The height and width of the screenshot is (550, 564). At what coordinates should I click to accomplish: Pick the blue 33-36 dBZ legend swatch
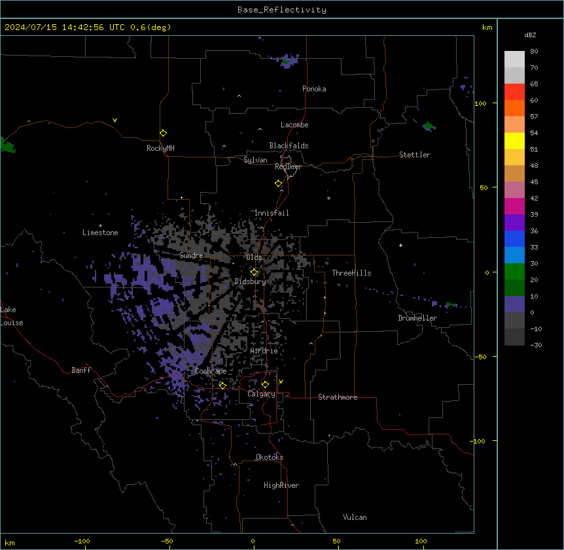514,238
